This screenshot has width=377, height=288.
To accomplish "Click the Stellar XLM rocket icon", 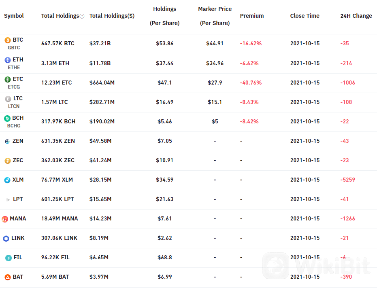I will tap(7, 180).
